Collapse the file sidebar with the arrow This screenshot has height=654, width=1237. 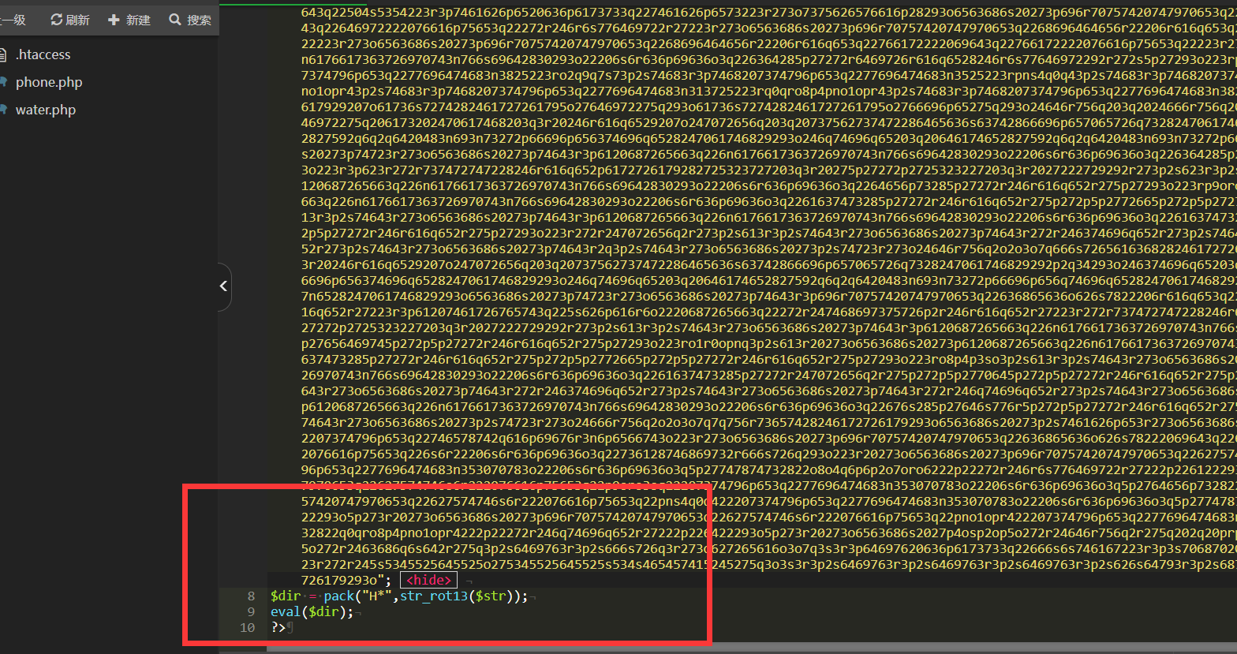point(224,286)
